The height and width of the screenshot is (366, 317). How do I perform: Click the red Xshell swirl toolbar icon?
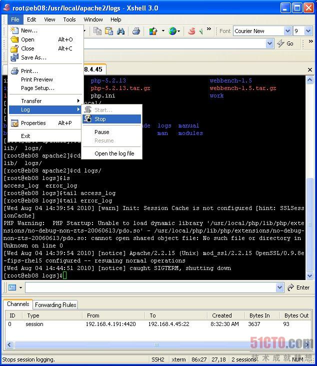point(191,31)
